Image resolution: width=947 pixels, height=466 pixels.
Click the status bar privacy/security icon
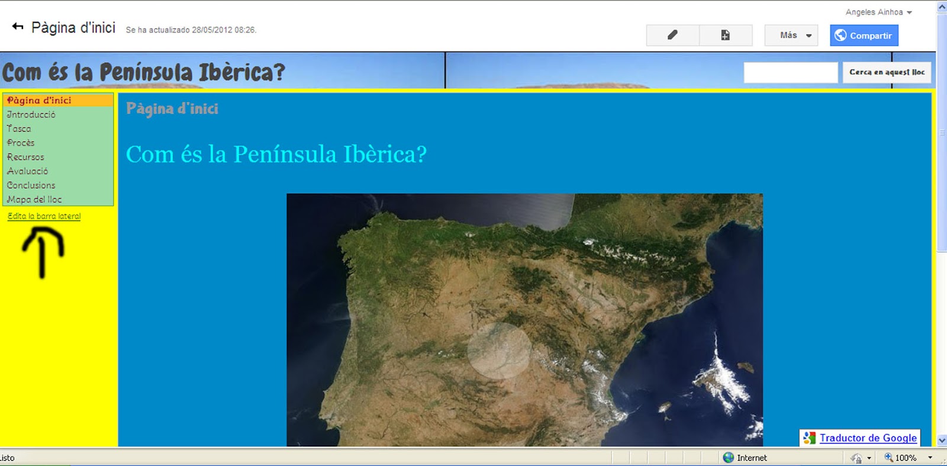click(856, 458)
